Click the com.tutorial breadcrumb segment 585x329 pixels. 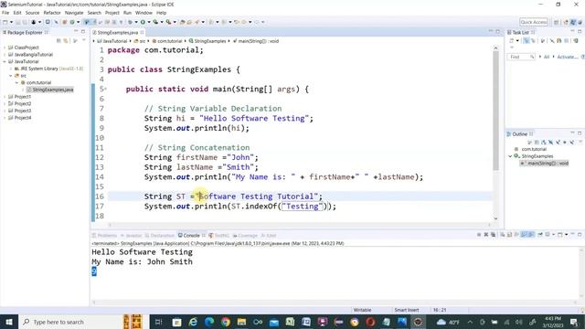pyautogui.click(x=167, y=41)
